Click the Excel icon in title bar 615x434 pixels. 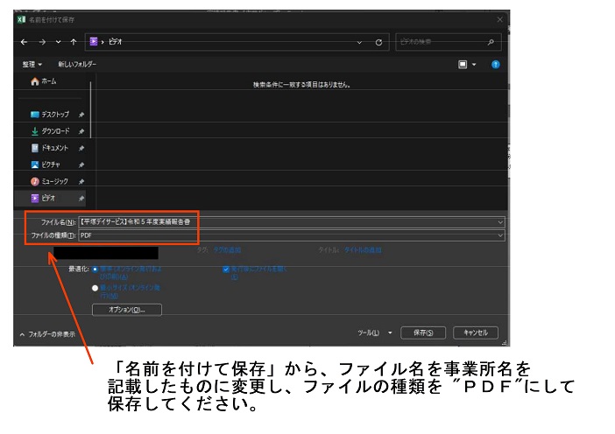[21, 19]
